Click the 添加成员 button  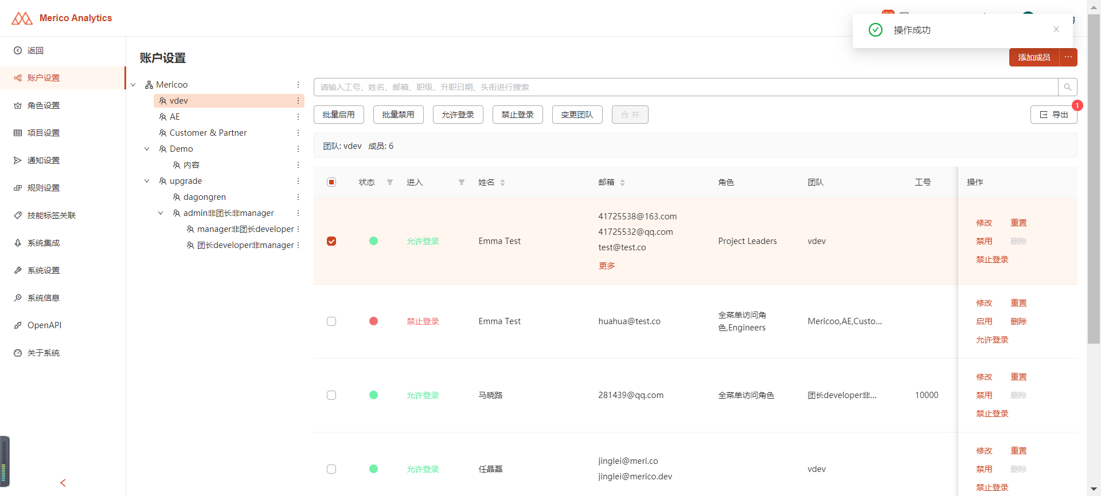1034,57
